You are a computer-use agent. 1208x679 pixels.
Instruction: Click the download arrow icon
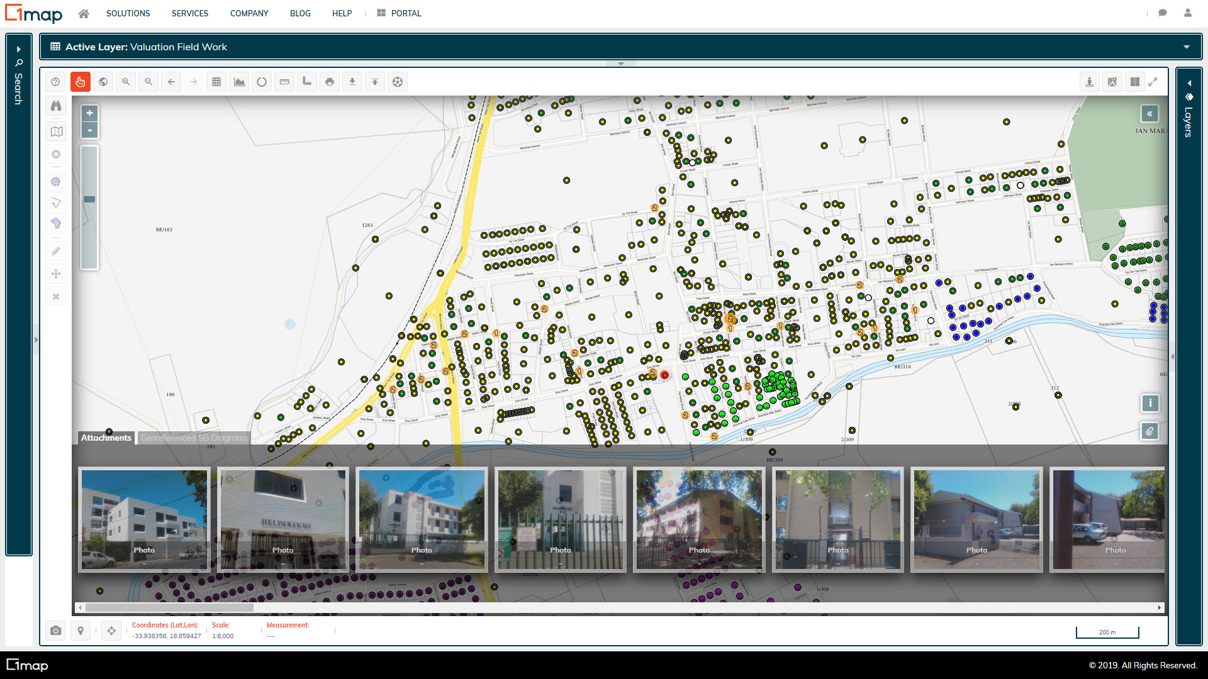352,82
